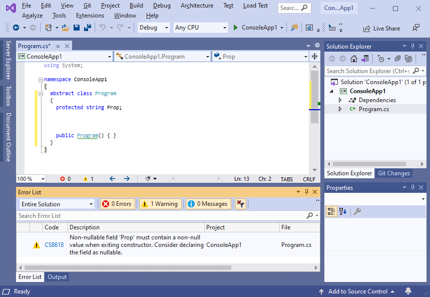Image resolution: width=430 pixels, height=297 pixels.
Task: Click the Error List horizontal scrollbar
Action: pos(128,267)
